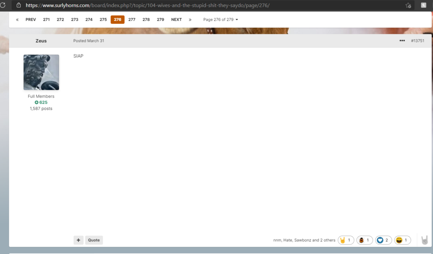Click the blue heart reaction showing 2

tap(383, 240)
